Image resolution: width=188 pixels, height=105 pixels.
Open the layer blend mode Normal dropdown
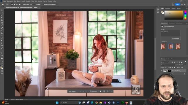[168, 65]
